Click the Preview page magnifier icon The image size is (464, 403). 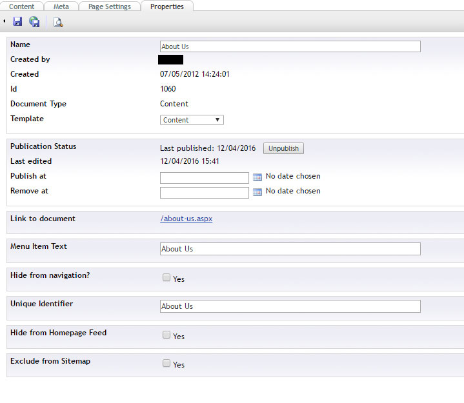click(x=58, y=22)
